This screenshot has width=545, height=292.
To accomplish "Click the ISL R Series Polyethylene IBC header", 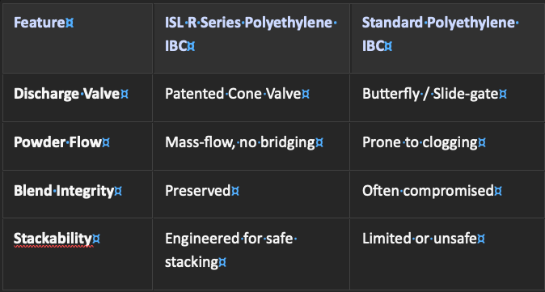I will click(x=251, y=38).
